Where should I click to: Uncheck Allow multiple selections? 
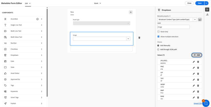point(158,37)
